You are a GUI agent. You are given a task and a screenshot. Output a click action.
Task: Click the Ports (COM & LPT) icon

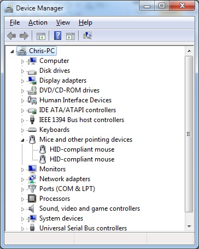(32, 189)
